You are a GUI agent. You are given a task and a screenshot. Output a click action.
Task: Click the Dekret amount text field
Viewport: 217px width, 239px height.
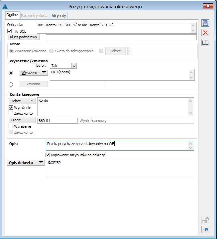click(x=163, y=51)
